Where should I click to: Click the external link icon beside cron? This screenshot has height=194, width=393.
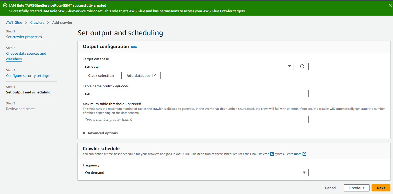click(x=272, y=154)
